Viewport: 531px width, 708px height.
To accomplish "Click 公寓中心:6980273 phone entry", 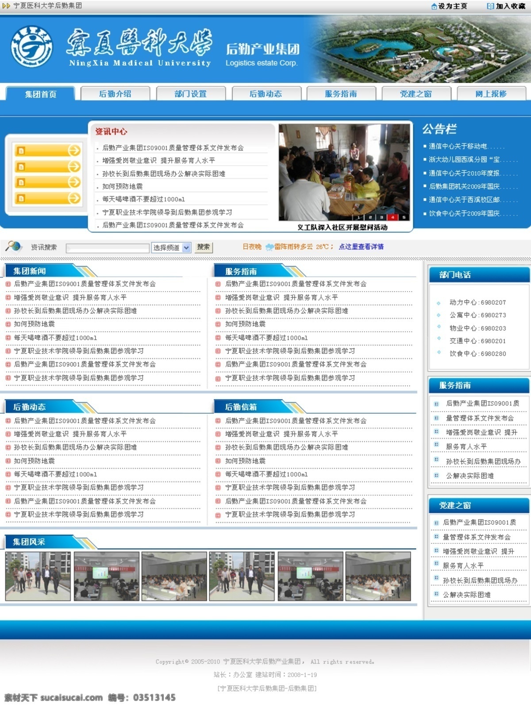I will pyautogui.click(x=477, y=315).
